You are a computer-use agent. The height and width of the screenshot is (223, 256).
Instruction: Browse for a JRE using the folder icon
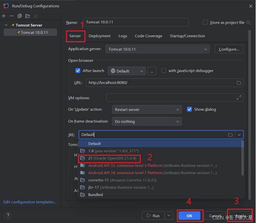point(230,135)
